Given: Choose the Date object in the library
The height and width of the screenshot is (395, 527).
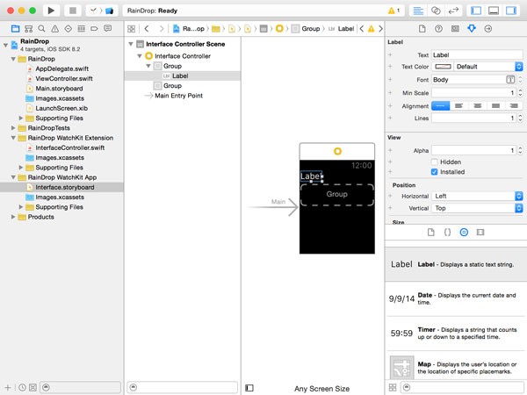Looking at the screenshot, I should pos(456,298).
